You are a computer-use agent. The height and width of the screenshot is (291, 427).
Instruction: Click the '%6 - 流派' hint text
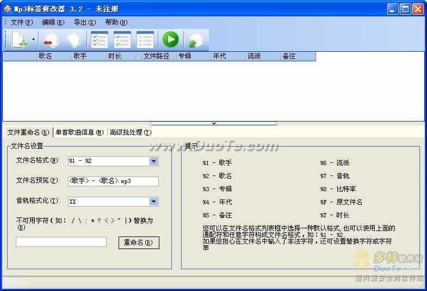coord(335,163)
